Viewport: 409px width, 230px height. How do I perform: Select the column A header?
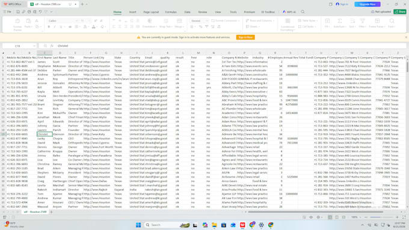(x=14, y=53)
